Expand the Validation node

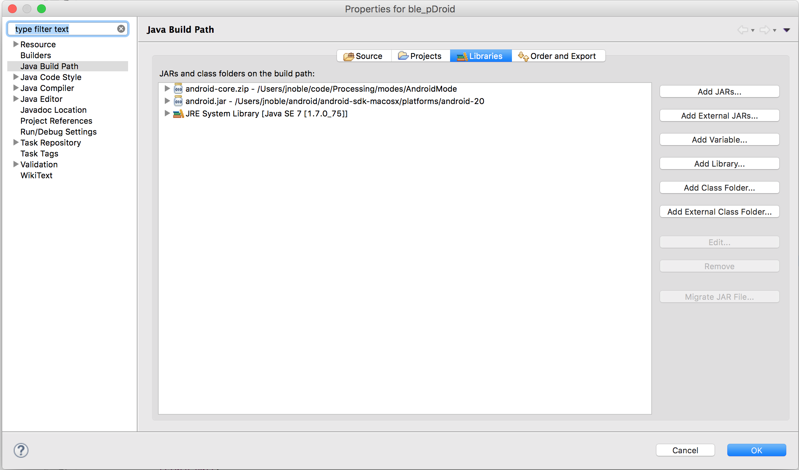(x=16, y=164)
